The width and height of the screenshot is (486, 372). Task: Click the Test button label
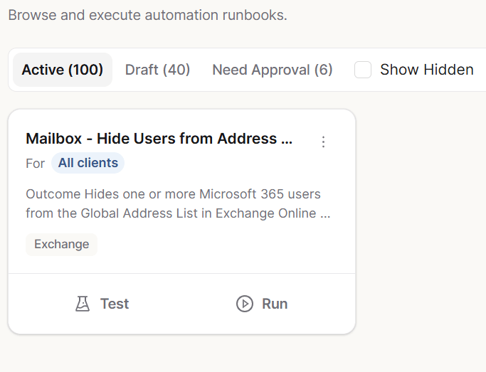[115, 304]
